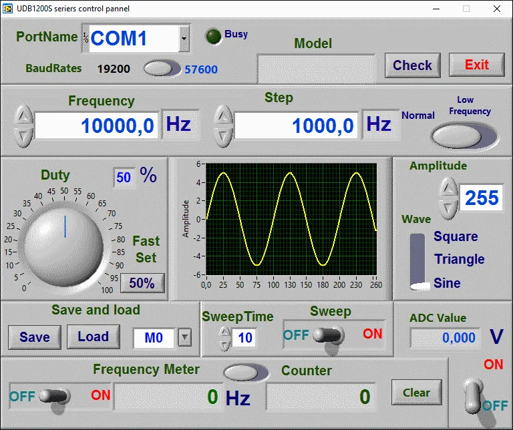Click the Wave type vertical slider
The width and height of the screenshot is (513, 430).
tap(417, 261)
